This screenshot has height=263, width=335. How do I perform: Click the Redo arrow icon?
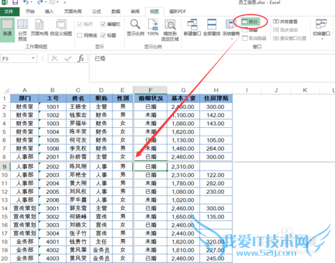coord(40,2)
